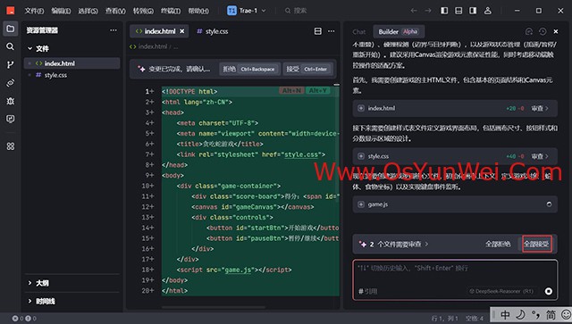Viewport: 572px width, 324px height.
Task: Open the Source Control sidebar icon
Action: (x=10, y=65)
